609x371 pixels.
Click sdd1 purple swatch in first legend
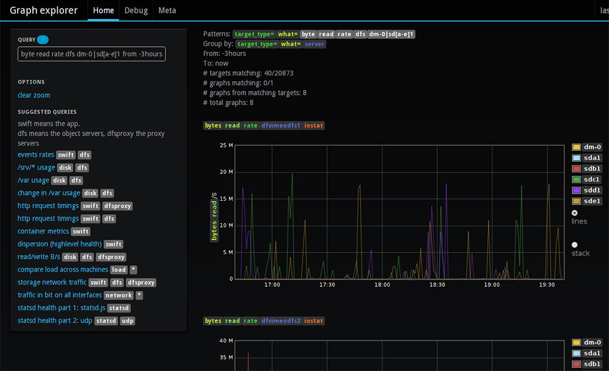576,190
